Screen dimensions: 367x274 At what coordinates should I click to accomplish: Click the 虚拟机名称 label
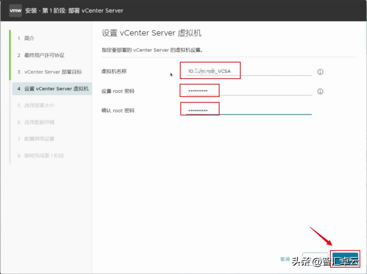(x=114, y=71)
